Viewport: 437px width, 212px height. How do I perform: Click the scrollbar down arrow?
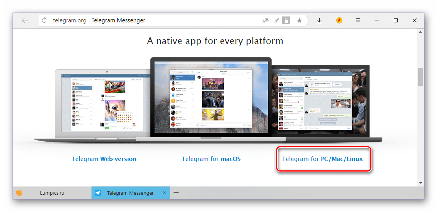(x=421, y=183)
